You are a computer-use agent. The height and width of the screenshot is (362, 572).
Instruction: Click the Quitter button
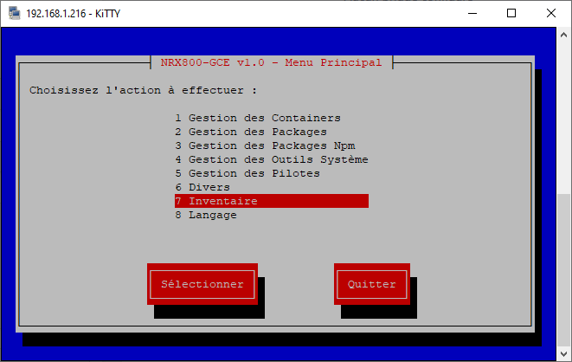point(372,284)
